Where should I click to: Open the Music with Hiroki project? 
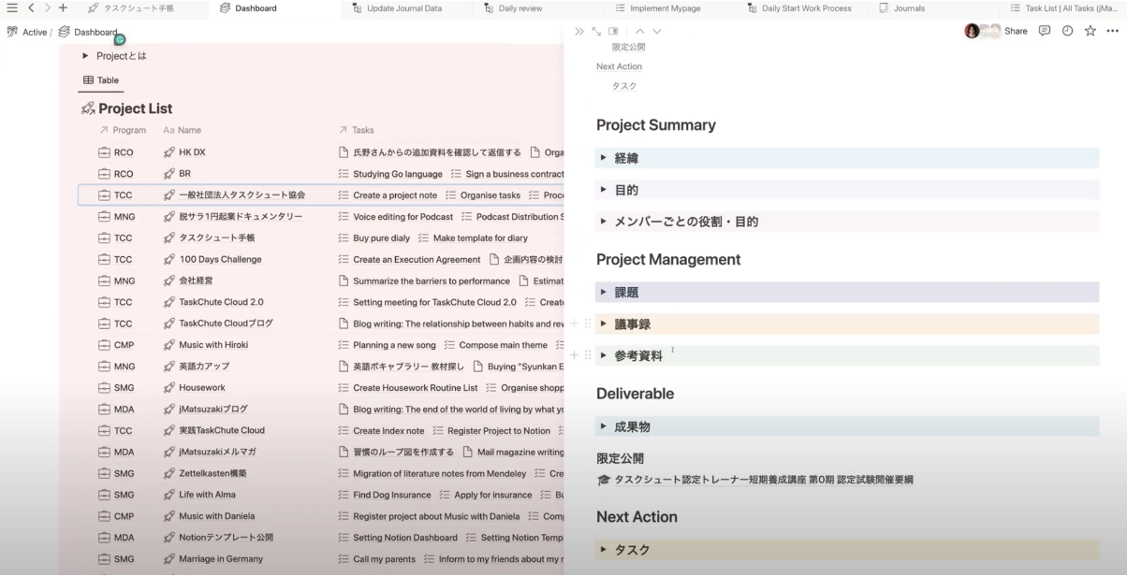pyautogui.click(x=213, y=345)
